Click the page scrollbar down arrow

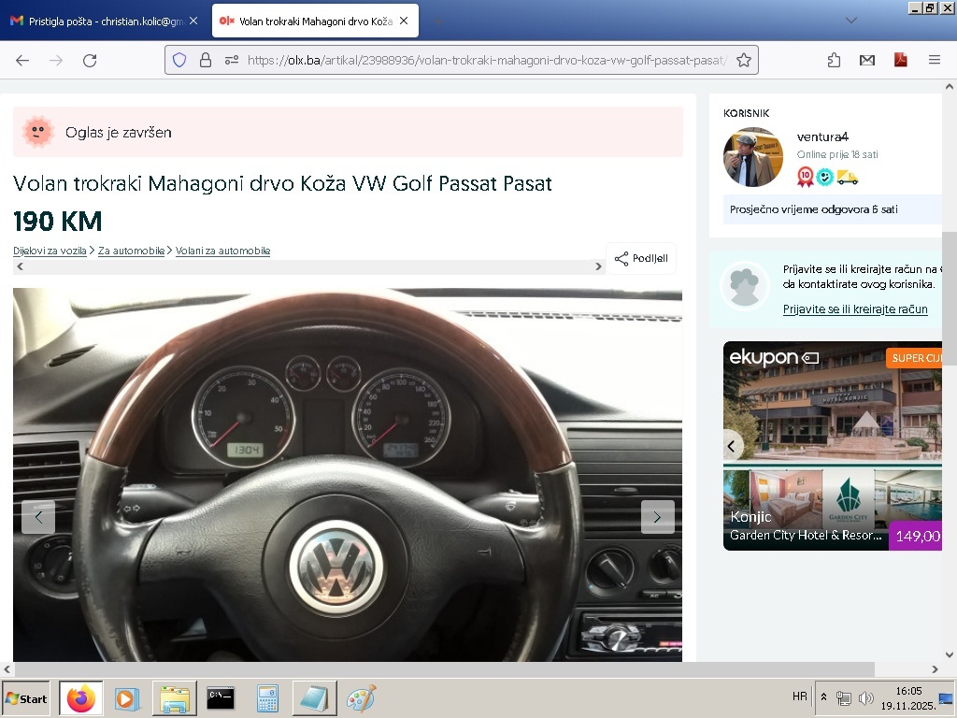pyautogui.click(x=950, y=654)
